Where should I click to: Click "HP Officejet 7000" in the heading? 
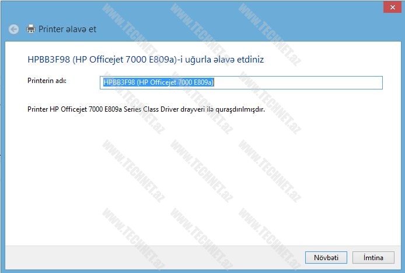click(x=117, y=59)
